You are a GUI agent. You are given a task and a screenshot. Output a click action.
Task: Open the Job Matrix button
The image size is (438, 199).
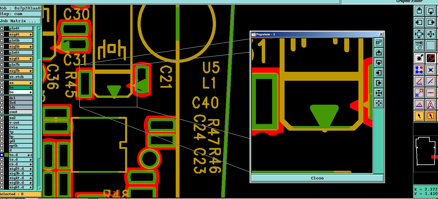21,21
